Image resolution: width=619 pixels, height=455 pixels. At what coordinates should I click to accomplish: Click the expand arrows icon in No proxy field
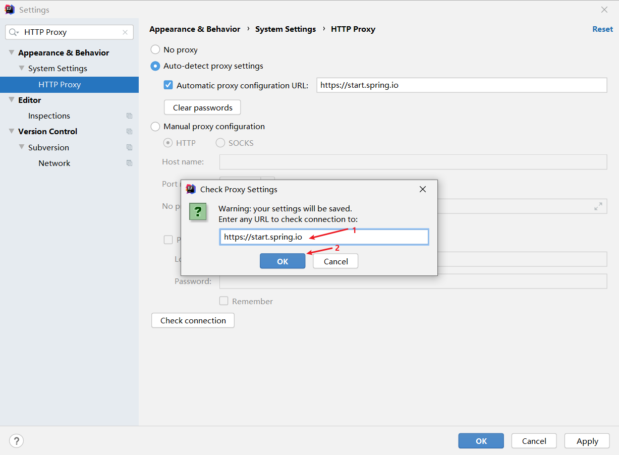[x=598, y=206]
